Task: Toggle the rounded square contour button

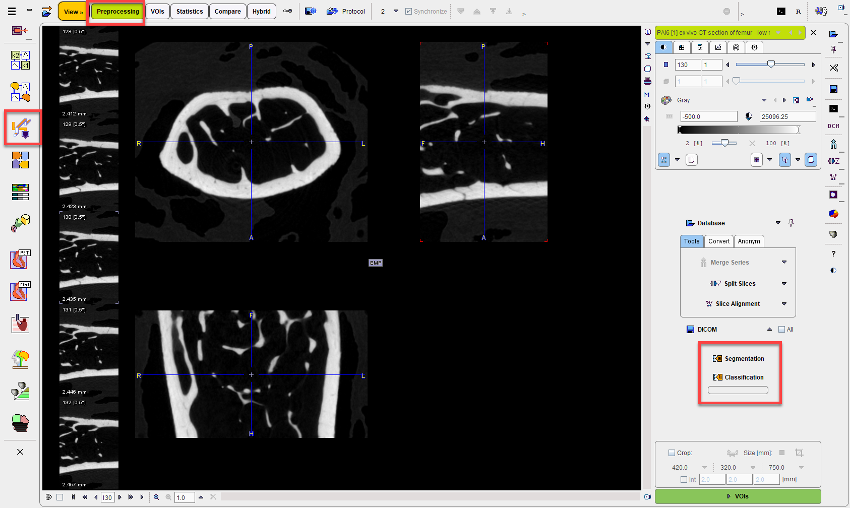Action: pos(811,160)
